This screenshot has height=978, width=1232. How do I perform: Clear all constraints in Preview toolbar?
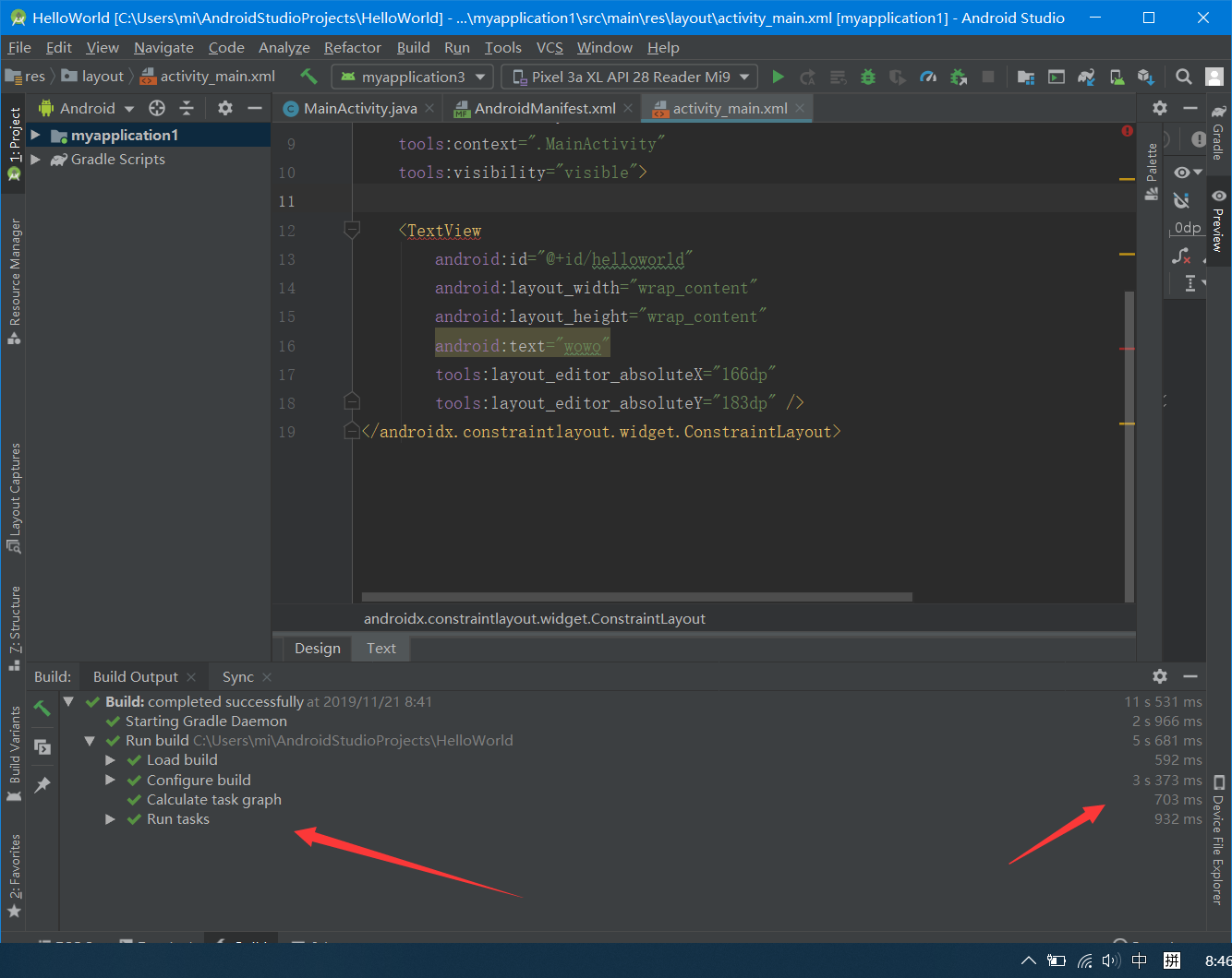tap(1181, 256)
